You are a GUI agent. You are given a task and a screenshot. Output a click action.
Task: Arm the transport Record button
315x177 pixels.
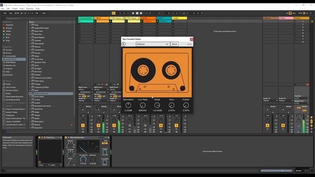tap(141, 13)
